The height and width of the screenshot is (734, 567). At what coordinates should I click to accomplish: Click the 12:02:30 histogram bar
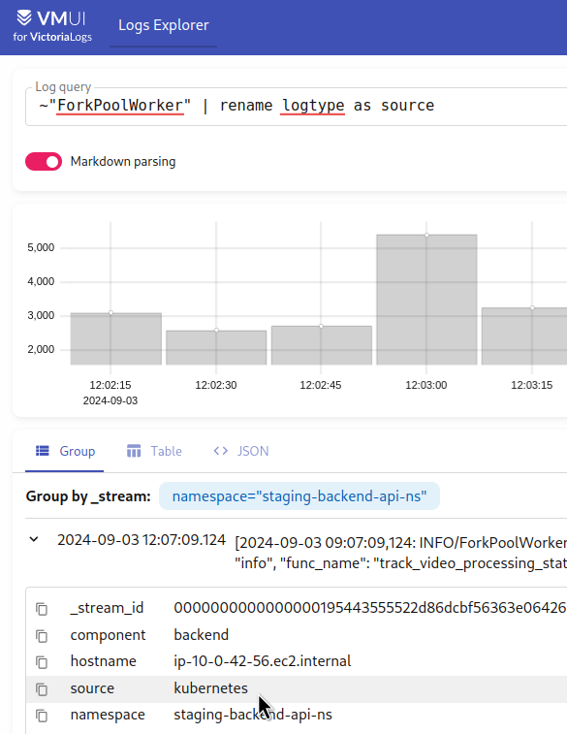pos(216,347)
